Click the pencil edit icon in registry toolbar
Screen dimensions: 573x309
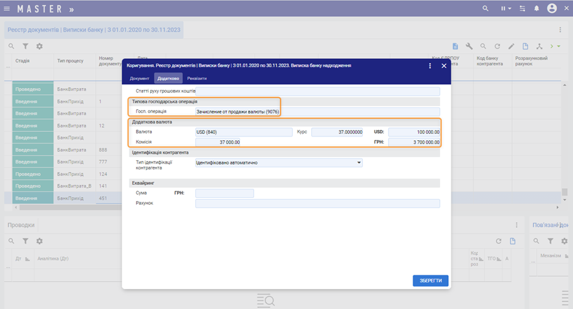tap(512, 47)
